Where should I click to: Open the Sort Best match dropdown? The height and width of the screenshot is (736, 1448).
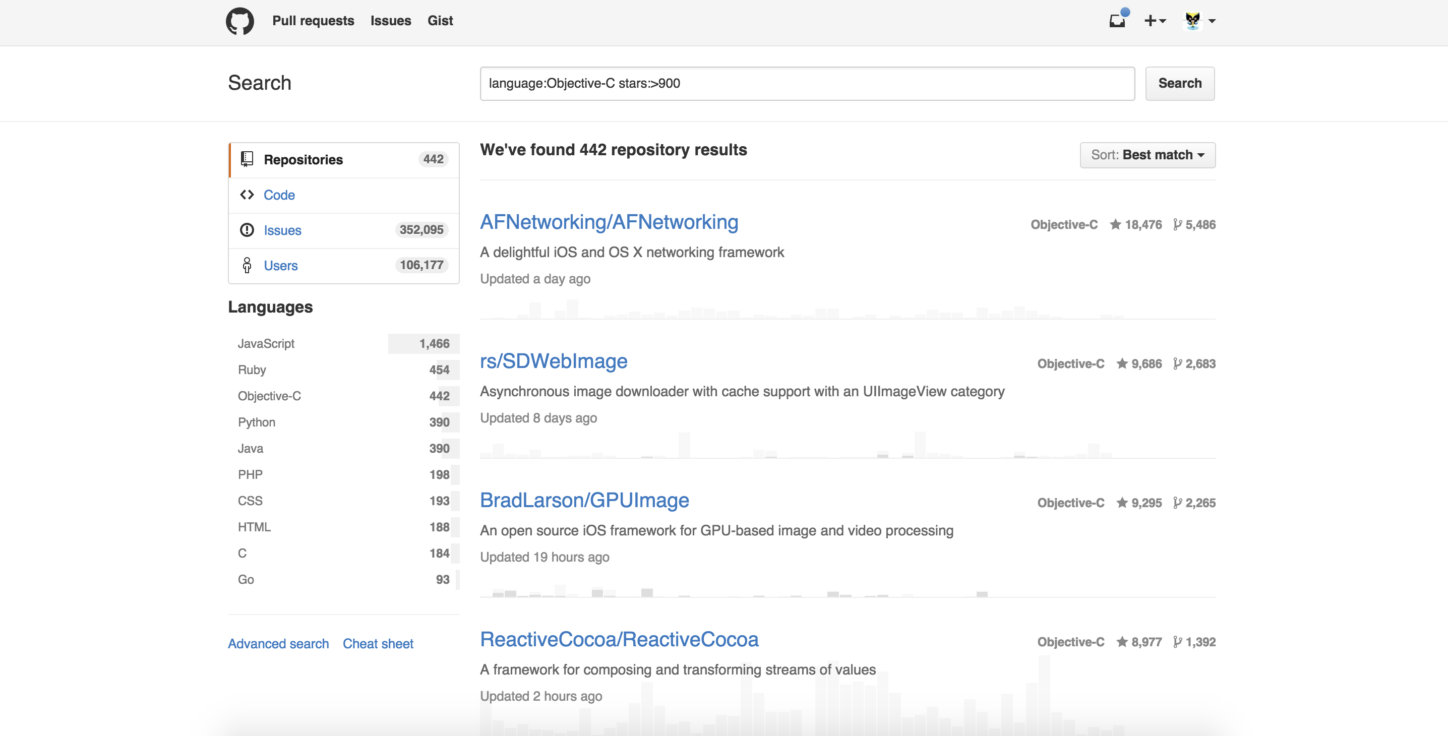(x=1148, y=155)
